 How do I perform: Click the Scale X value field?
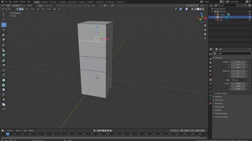[x=238, y=83]
